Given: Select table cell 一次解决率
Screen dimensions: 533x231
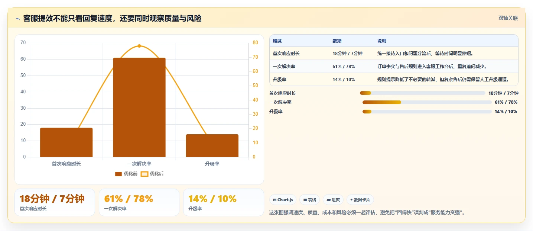Looking at the screenshot, I should (x=284, y=67).
